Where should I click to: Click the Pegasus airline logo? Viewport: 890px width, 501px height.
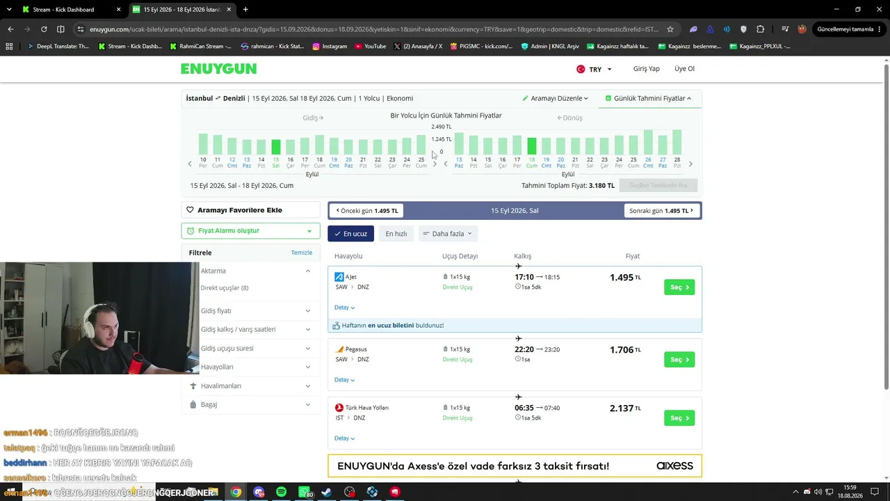339,349
